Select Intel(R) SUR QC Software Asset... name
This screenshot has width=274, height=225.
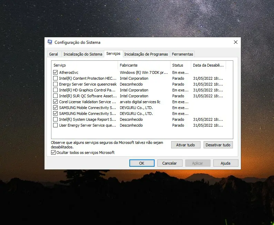click(x=88, y=96)
